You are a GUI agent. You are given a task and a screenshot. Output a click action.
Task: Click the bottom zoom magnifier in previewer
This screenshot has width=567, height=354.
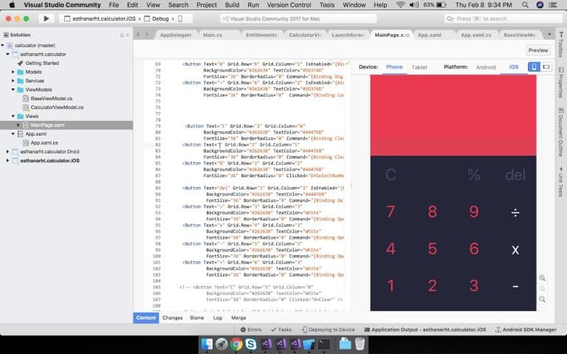[543, 299]
